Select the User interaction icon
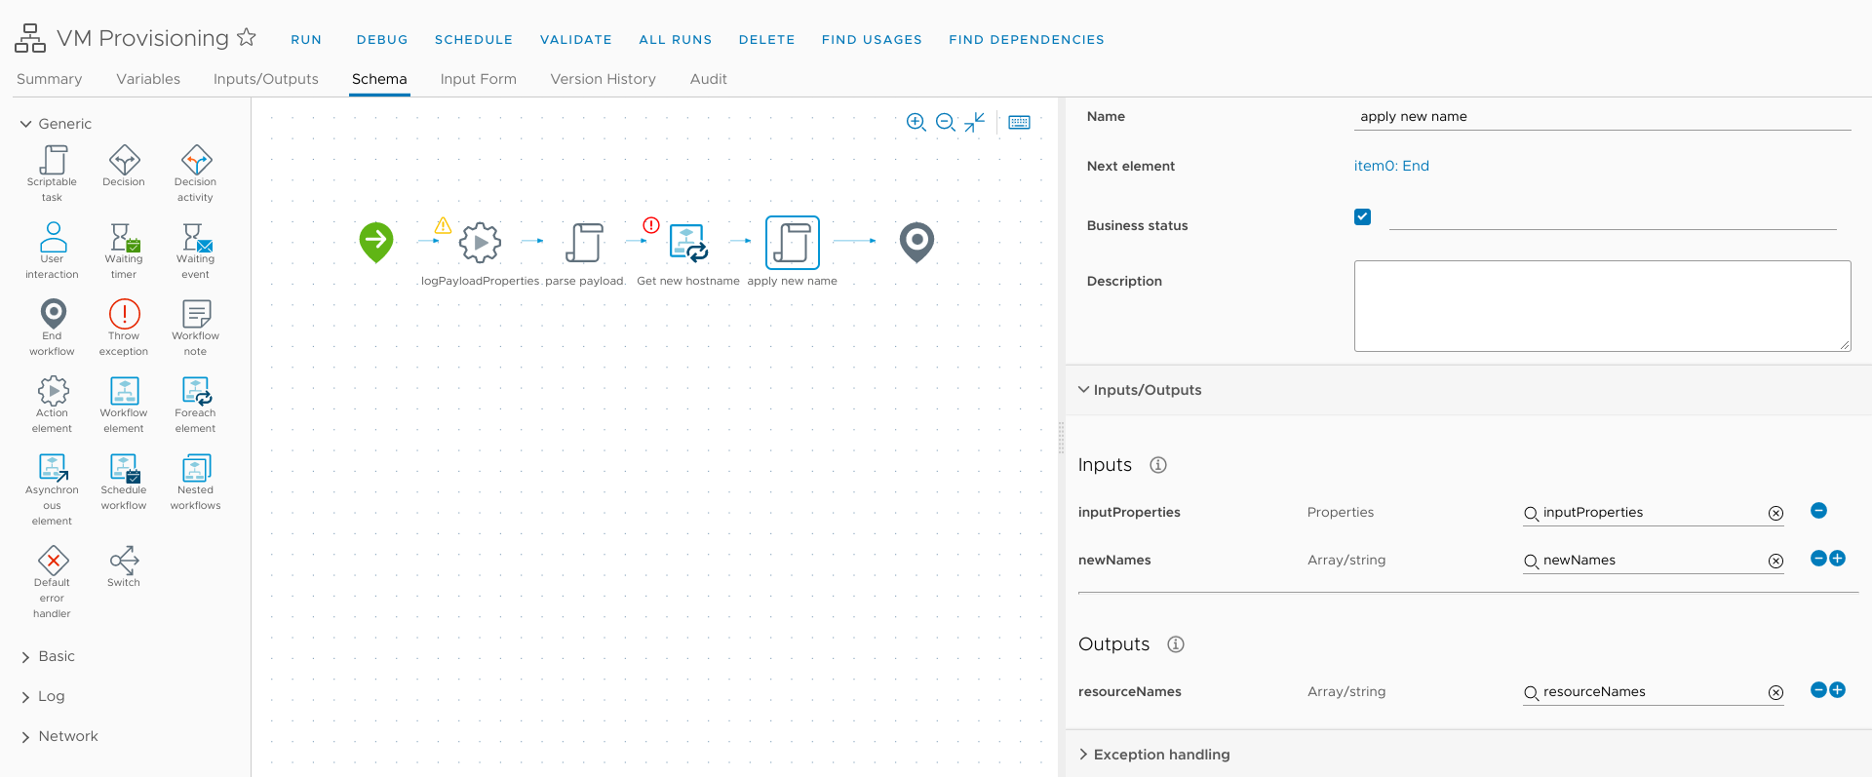This screenshot has width=1872, height=777. click(53, 237)
